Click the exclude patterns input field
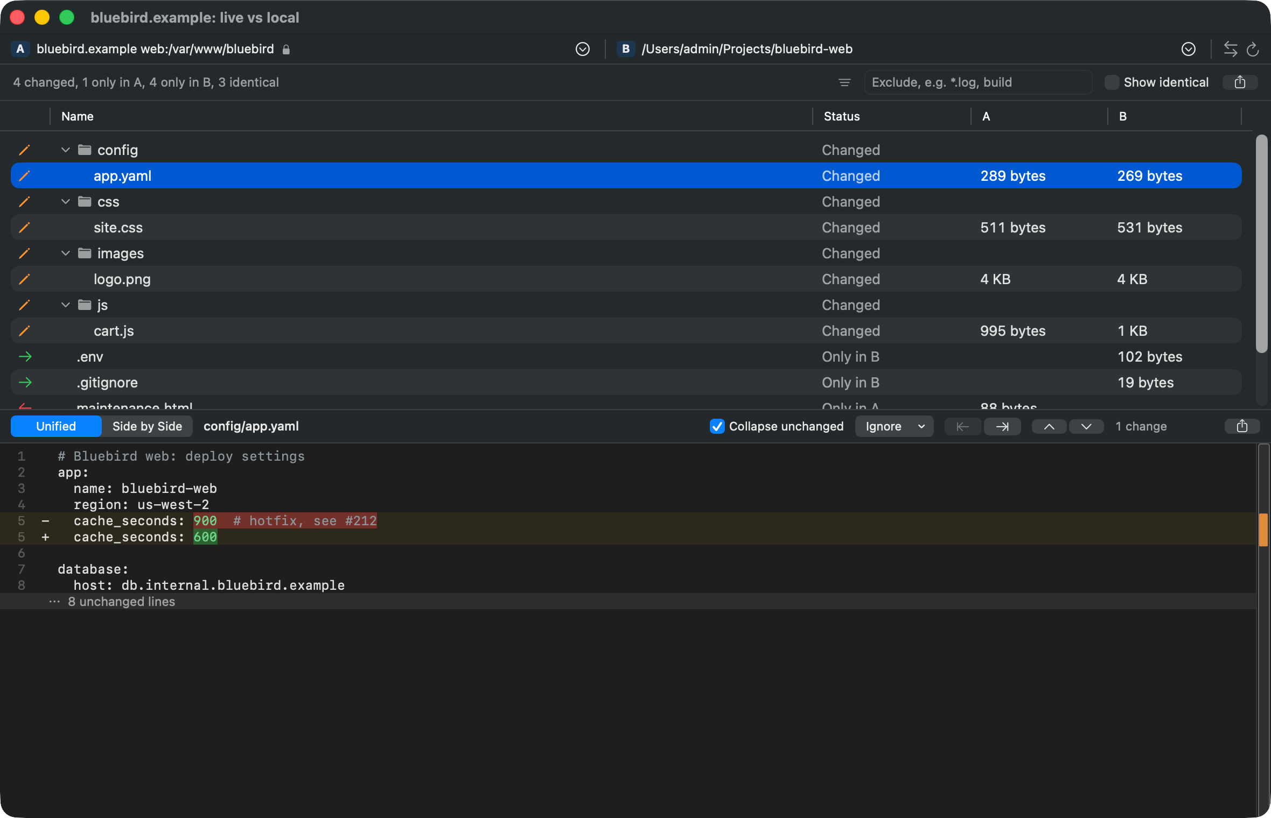 (x=978, y=82)
